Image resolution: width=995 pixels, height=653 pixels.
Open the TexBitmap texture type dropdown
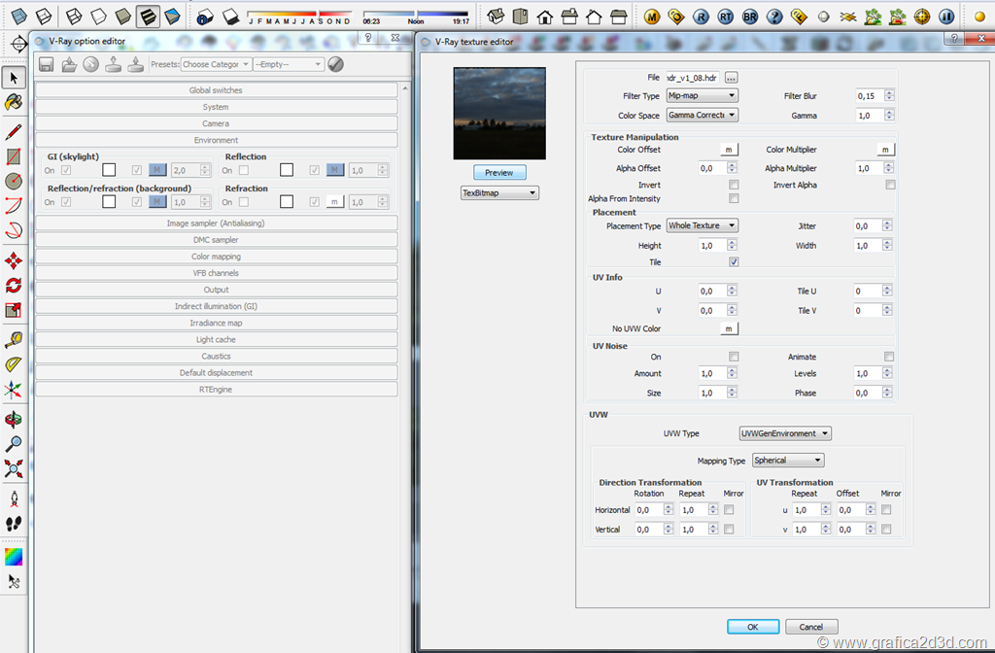pyautogui.click(x=499, y=193)
